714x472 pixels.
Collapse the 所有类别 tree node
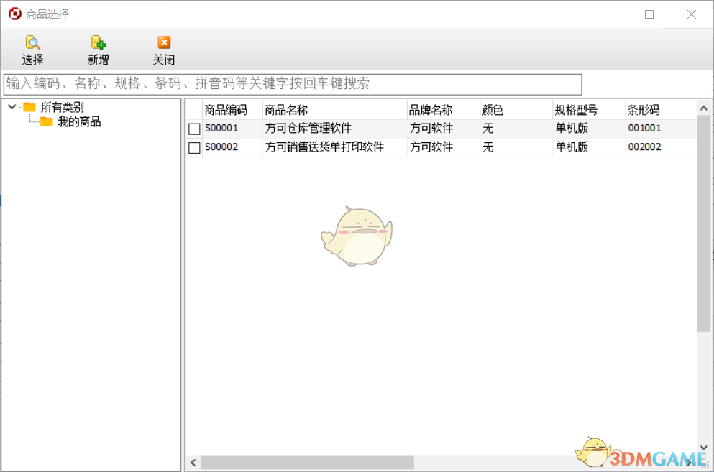pyautogui.click(x=12, y=106)
